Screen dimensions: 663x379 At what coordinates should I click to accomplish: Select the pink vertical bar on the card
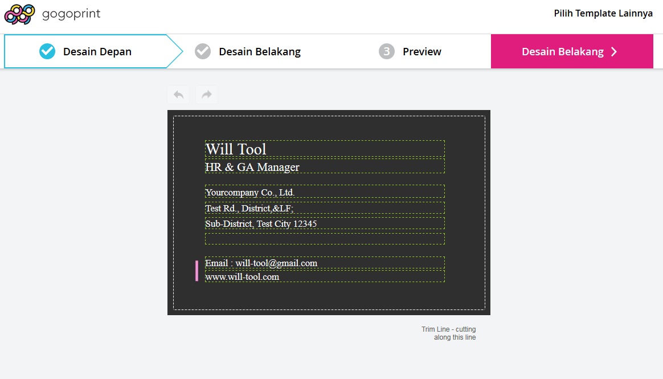(x=197, y=271)
